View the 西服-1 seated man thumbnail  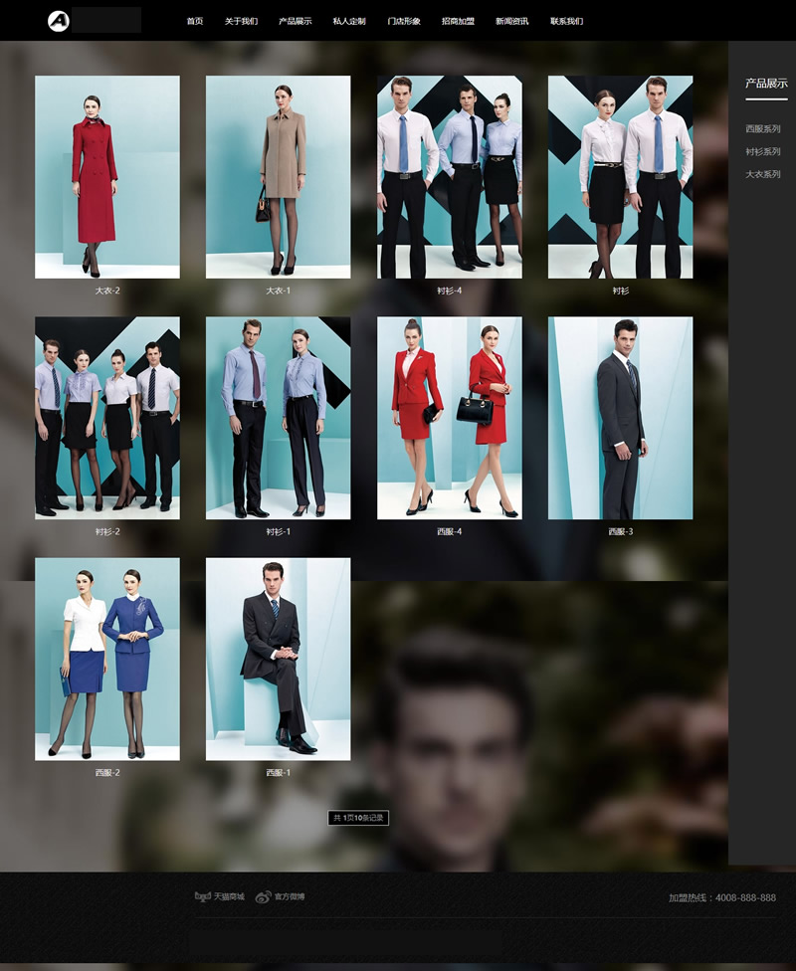[x=279, y=660]
